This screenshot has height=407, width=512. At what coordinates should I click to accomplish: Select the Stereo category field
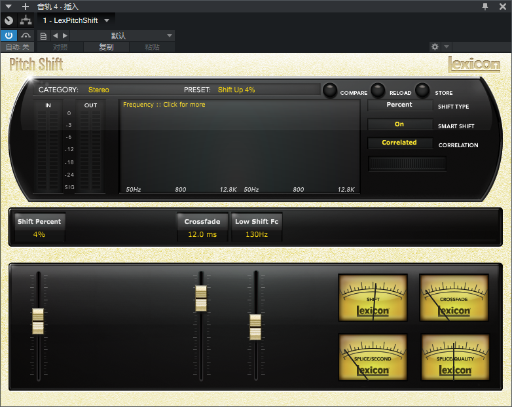(x=99, y=90)
